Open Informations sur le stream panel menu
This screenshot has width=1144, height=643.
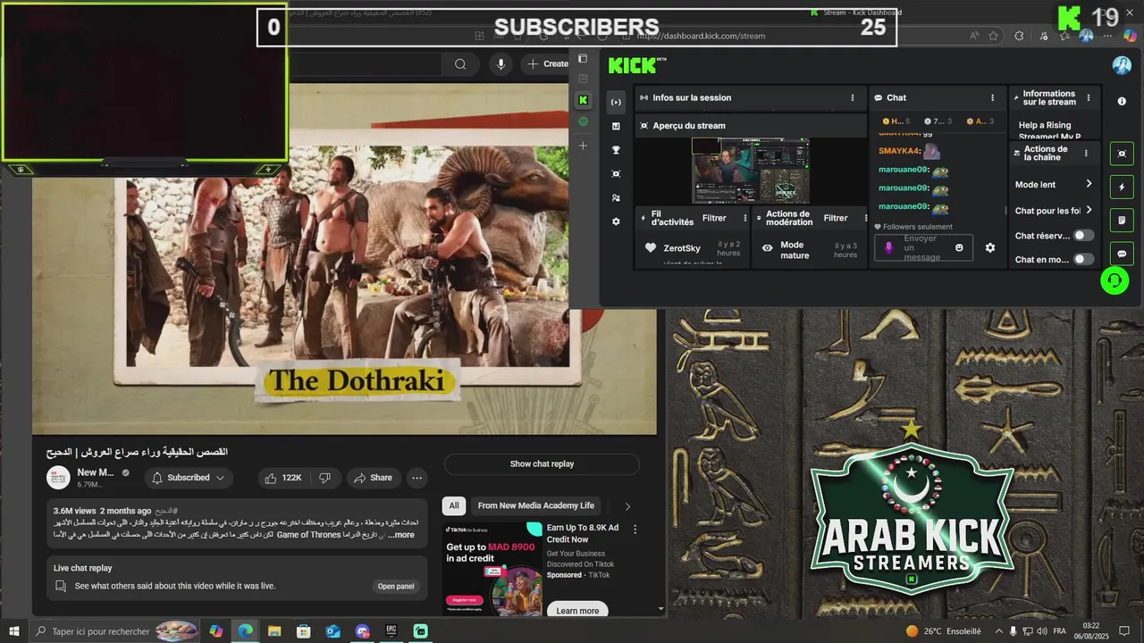coord(1088,98)
